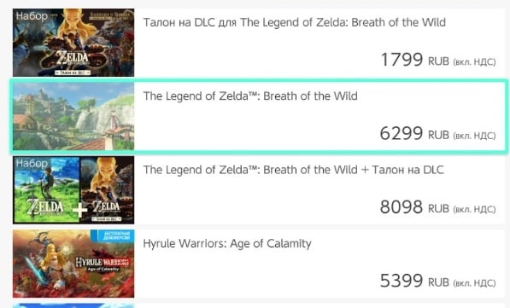The height and width of the screenshot is (308, 510).
Task: Open the Zelda plus DLC bundle thumbnail
Action: 73,189
